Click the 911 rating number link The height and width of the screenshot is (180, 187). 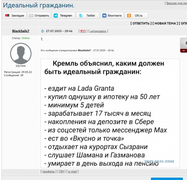click(83, 31)
